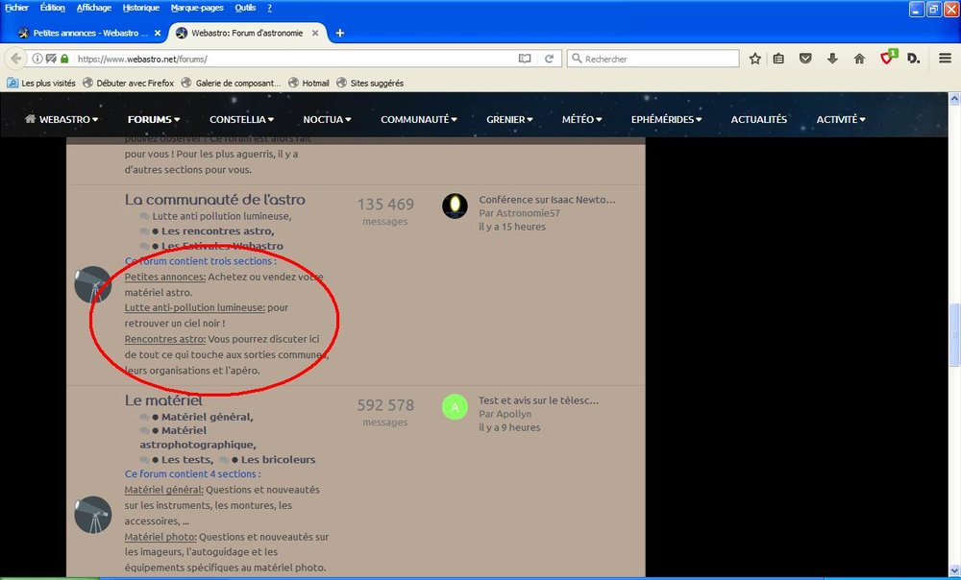Open Les bricoleurs subforum link
961x580 pixels.
pos(279,459)
